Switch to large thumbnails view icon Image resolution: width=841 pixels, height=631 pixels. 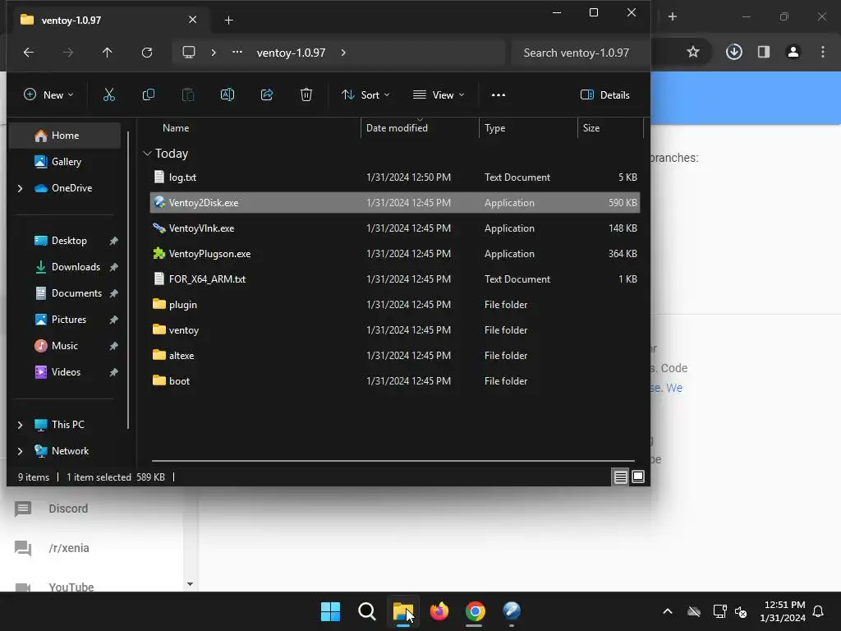click(637, 477)
